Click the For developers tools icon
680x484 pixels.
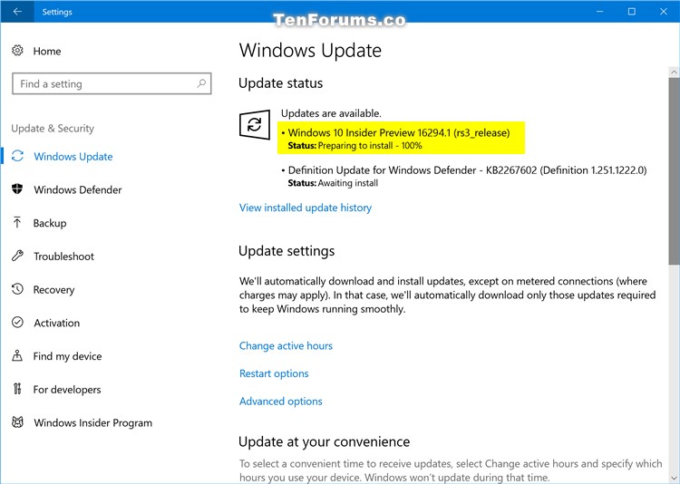point(17,389)
